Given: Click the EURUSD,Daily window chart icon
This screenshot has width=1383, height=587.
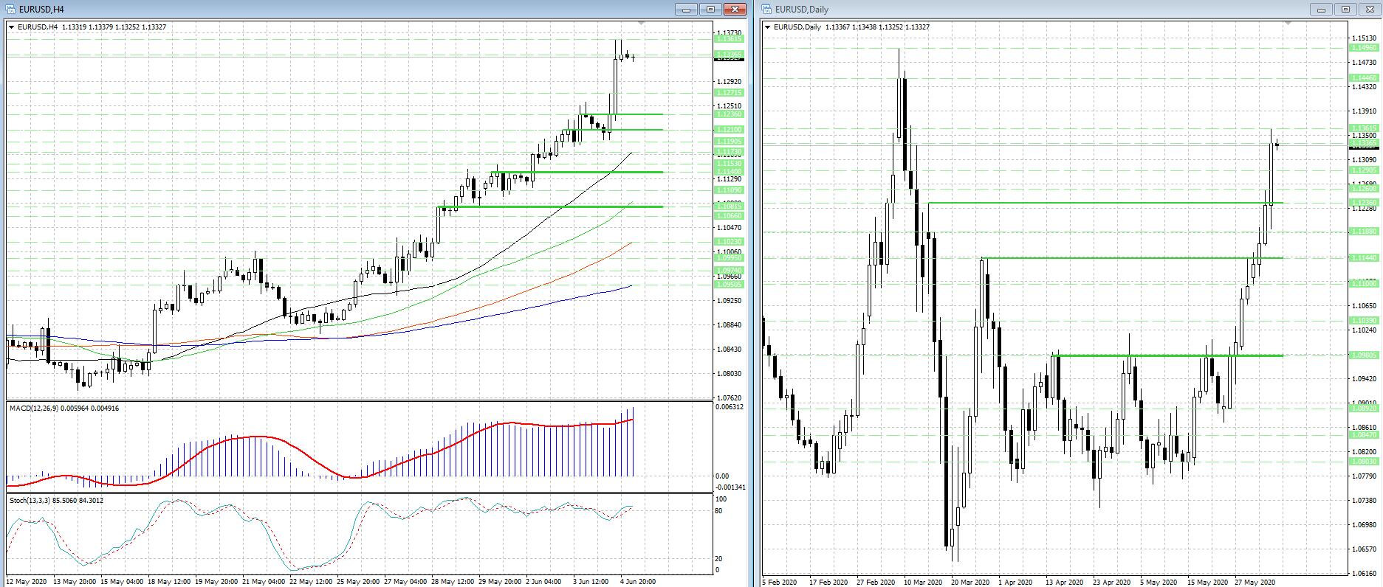Looking at the screenshot, I should pyautogui.click(x=766, y=10).
